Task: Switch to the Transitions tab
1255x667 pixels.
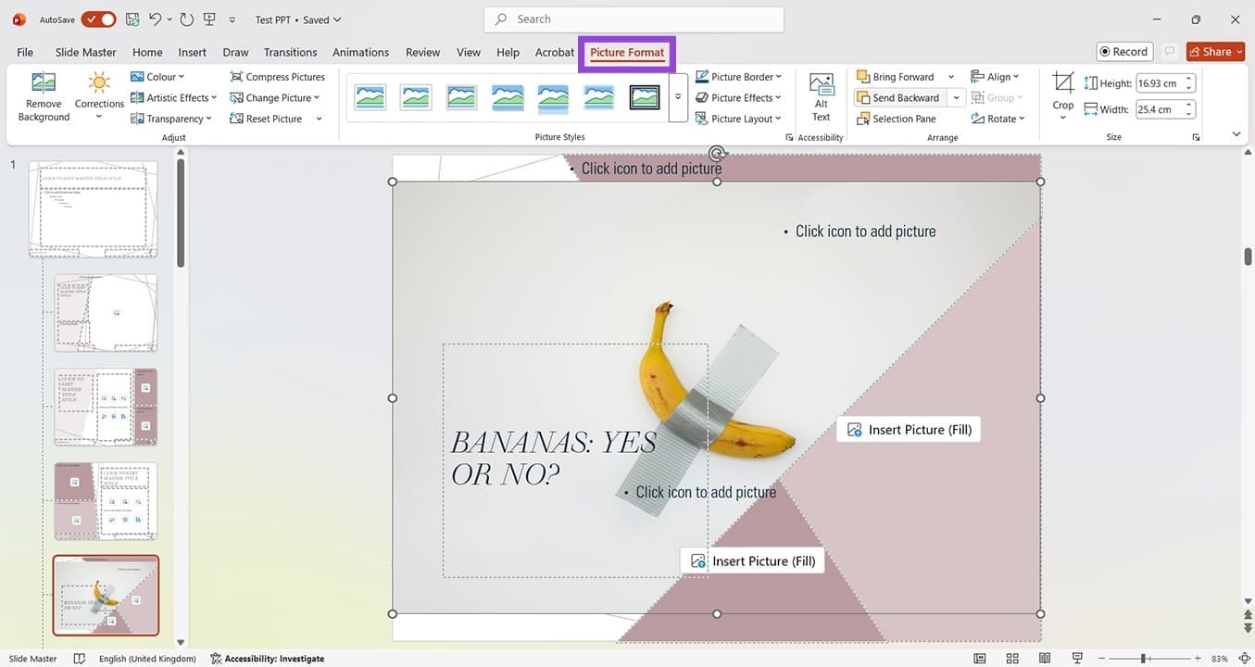Action: point(290,52)
